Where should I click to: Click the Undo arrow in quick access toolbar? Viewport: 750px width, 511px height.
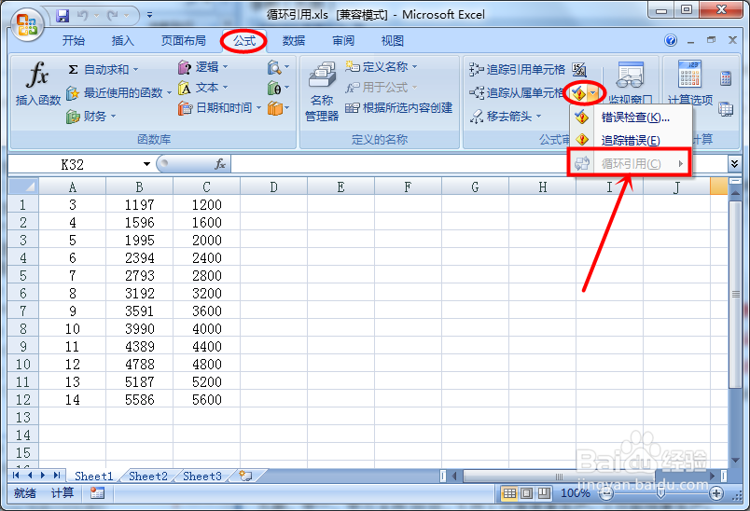click(83, 16)
